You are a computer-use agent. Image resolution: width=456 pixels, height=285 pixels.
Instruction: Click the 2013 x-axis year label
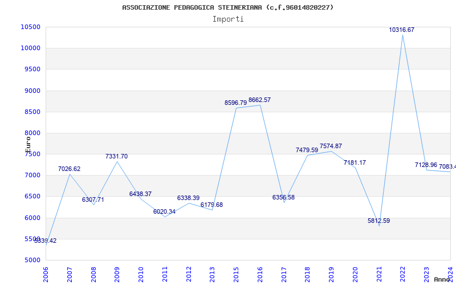(x=213, y=275)
